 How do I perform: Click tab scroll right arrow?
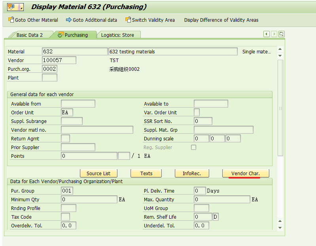pos(274,34)
